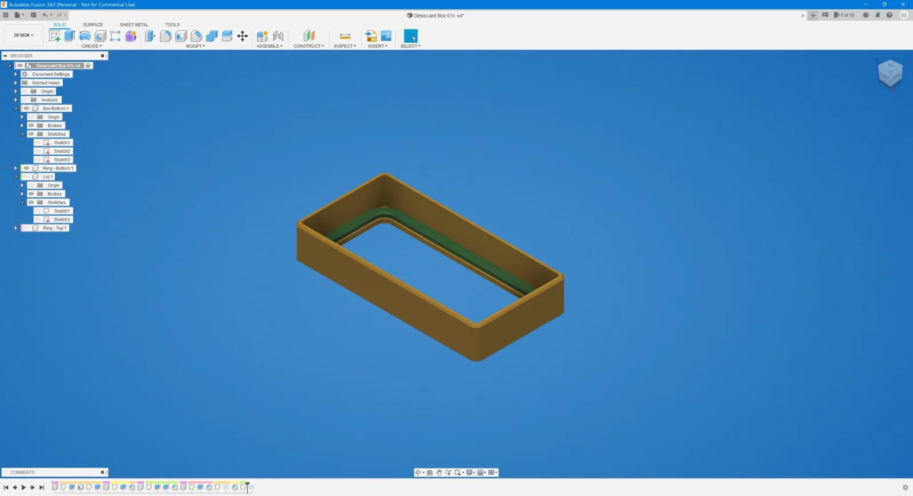Open the DESIGN workspace dropdown
Screen dimensions: 913x496
(x=23, y=35)
